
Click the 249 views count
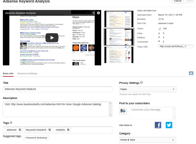coord(165,29)
